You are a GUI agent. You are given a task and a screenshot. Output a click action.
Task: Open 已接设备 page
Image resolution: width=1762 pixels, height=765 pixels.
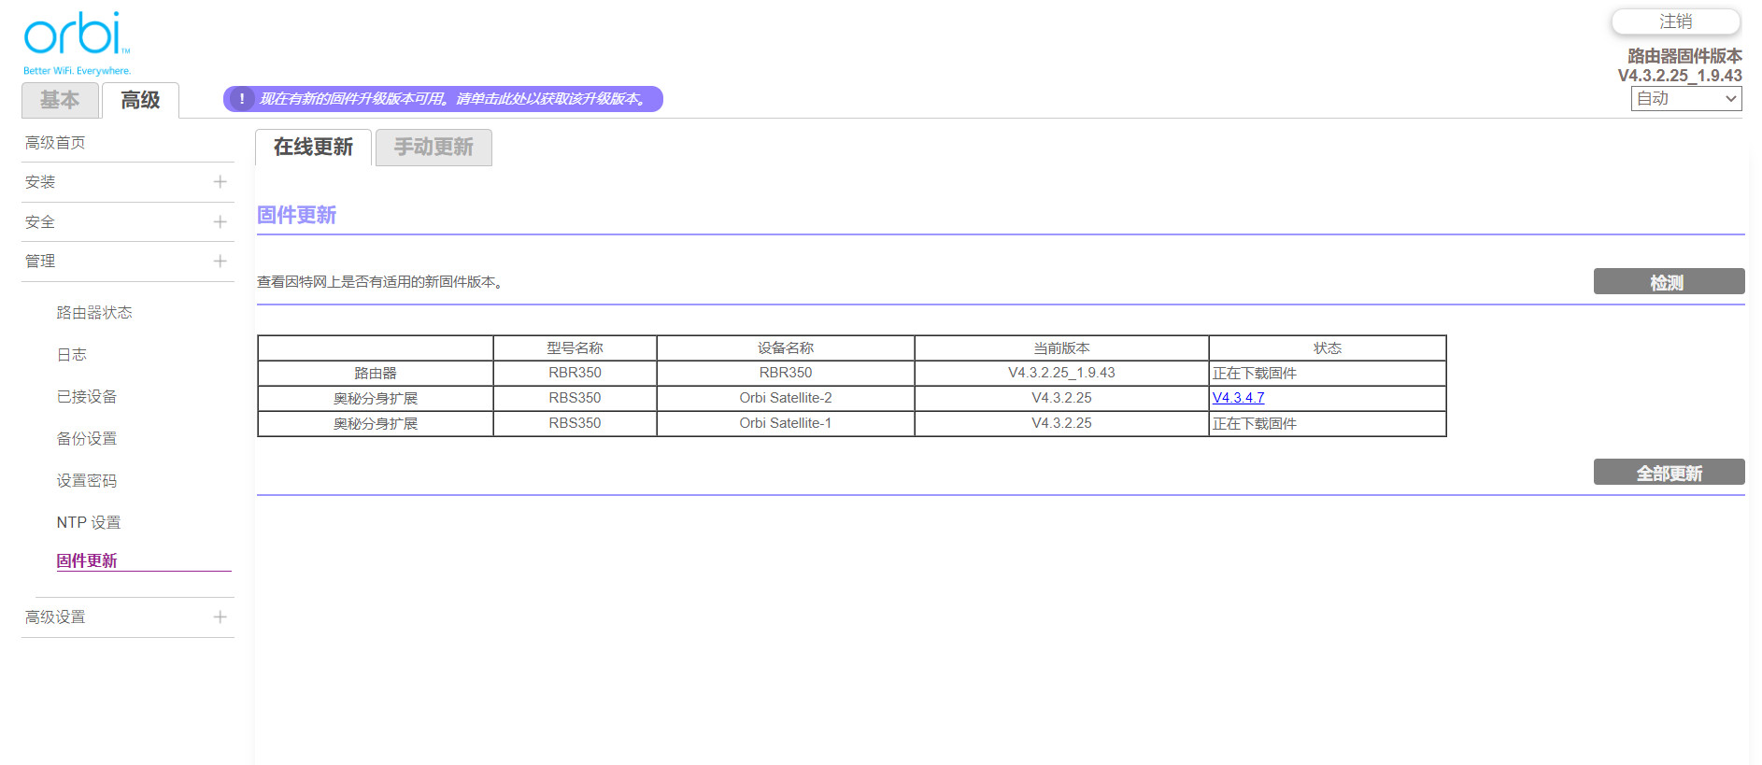pyautogui.click(x=87, y=397)
